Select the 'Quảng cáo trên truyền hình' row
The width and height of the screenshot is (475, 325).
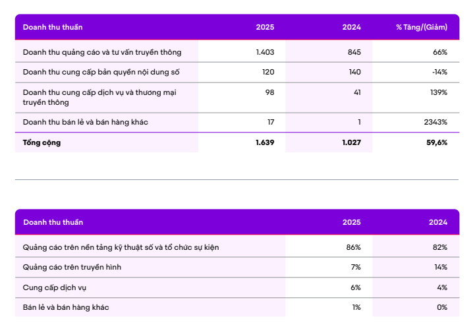[237, 267]
